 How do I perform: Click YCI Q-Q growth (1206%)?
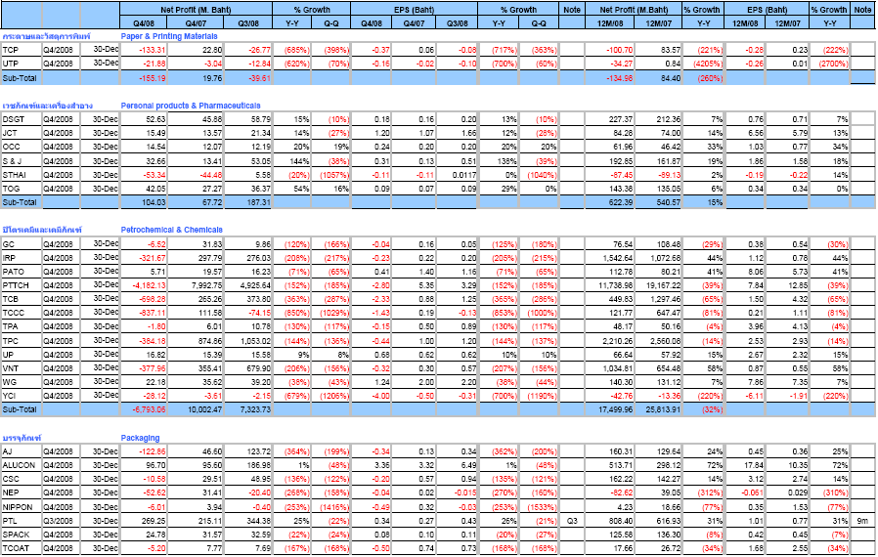(x=330, y=396)
